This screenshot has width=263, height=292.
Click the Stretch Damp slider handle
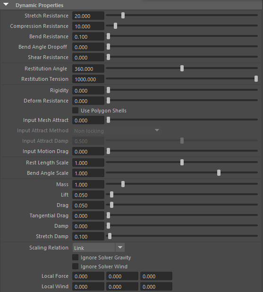pos(110,236)
